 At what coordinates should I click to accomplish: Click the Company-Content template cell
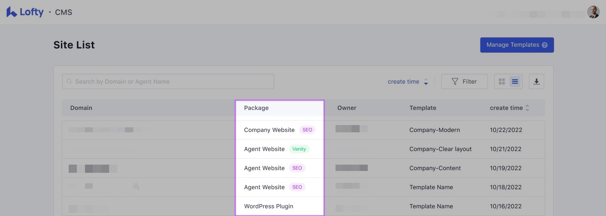coord(435,168)
